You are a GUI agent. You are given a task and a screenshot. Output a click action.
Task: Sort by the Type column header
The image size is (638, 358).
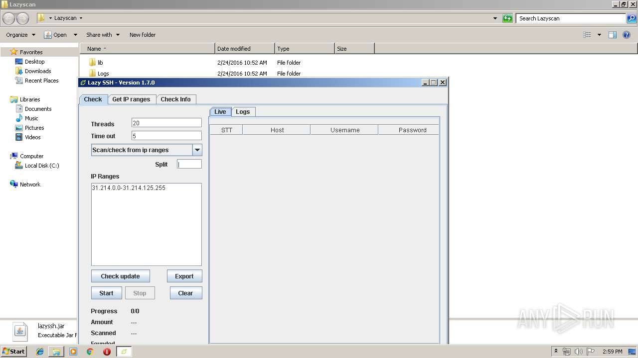coord(305,49)
